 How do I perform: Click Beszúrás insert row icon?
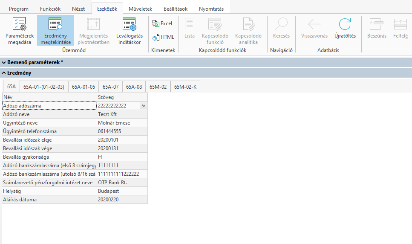(x=377, y=24)
